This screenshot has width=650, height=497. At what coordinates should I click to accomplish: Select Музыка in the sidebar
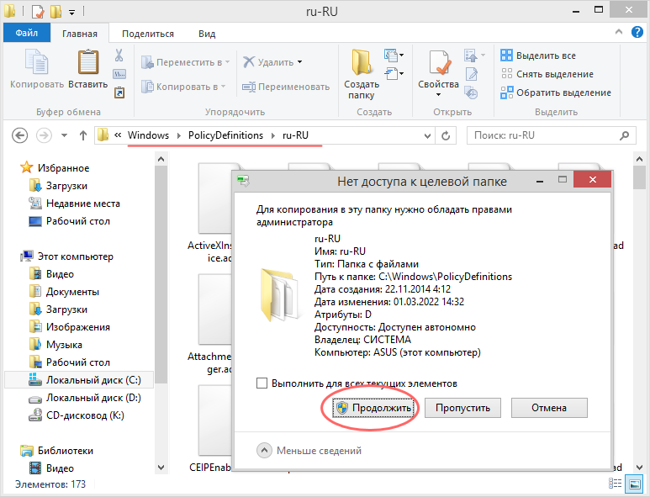tap(56, 345)
